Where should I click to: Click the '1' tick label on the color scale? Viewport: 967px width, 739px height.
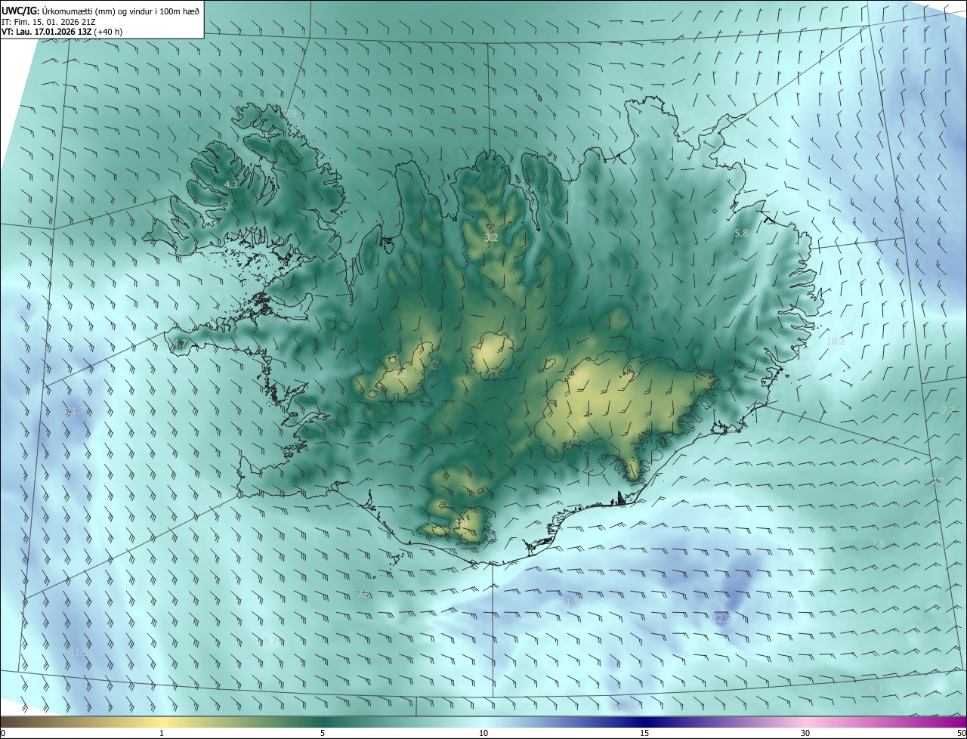[x=162, y=733]
